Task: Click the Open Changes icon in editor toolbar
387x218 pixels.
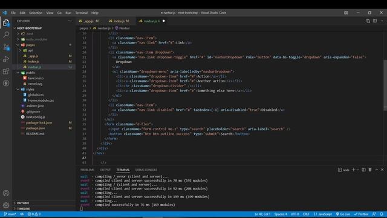Action: coord(368,21)
